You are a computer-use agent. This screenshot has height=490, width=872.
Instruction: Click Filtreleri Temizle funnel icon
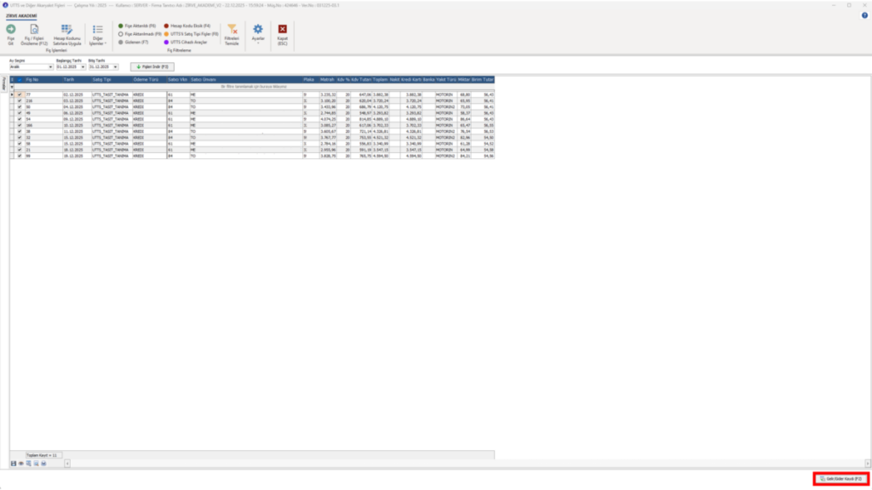(x=232, y=30)
